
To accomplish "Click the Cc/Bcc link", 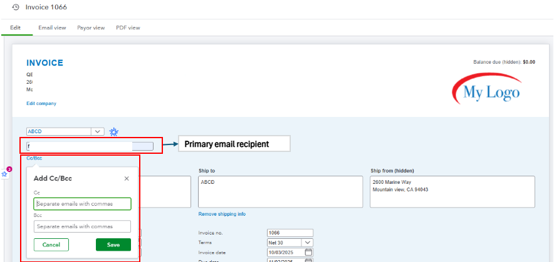I will (34, 158).
